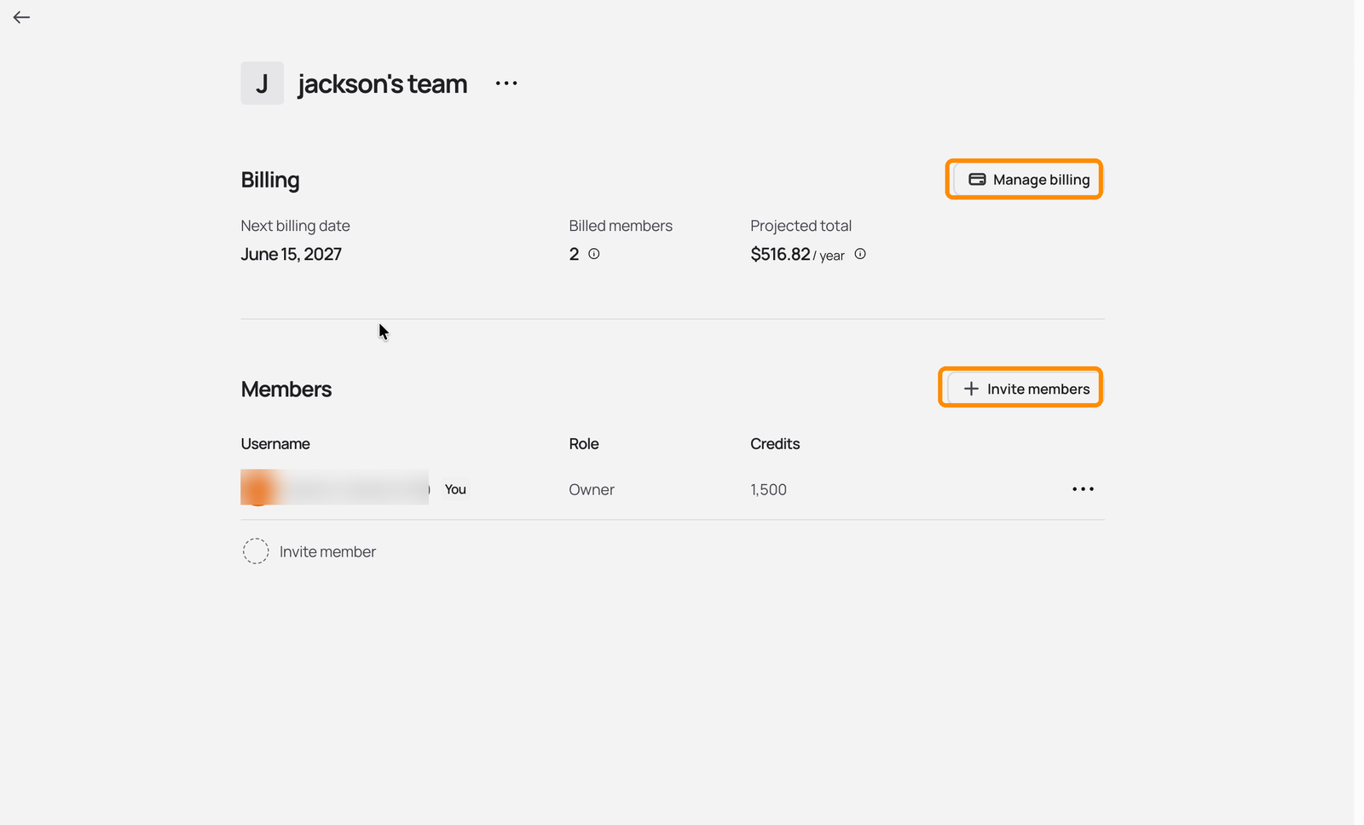Open the Owner row actions menu
1364x825 pixels.
tap(1083, 489)
